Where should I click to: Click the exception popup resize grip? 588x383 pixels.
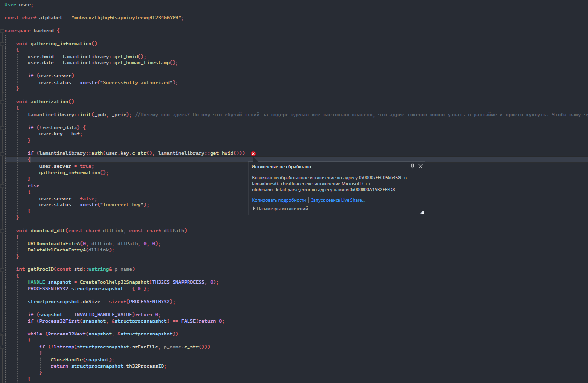point(422,212)
